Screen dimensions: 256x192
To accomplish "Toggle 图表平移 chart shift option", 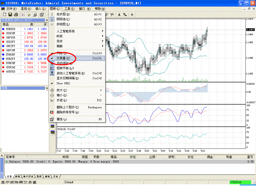I will pos(77,68).
